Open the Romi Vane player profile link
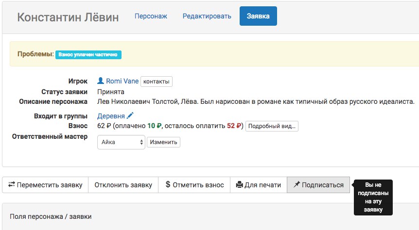Image resolution: width=419 pixels, height=230 pixels. [x=122, y=81]
